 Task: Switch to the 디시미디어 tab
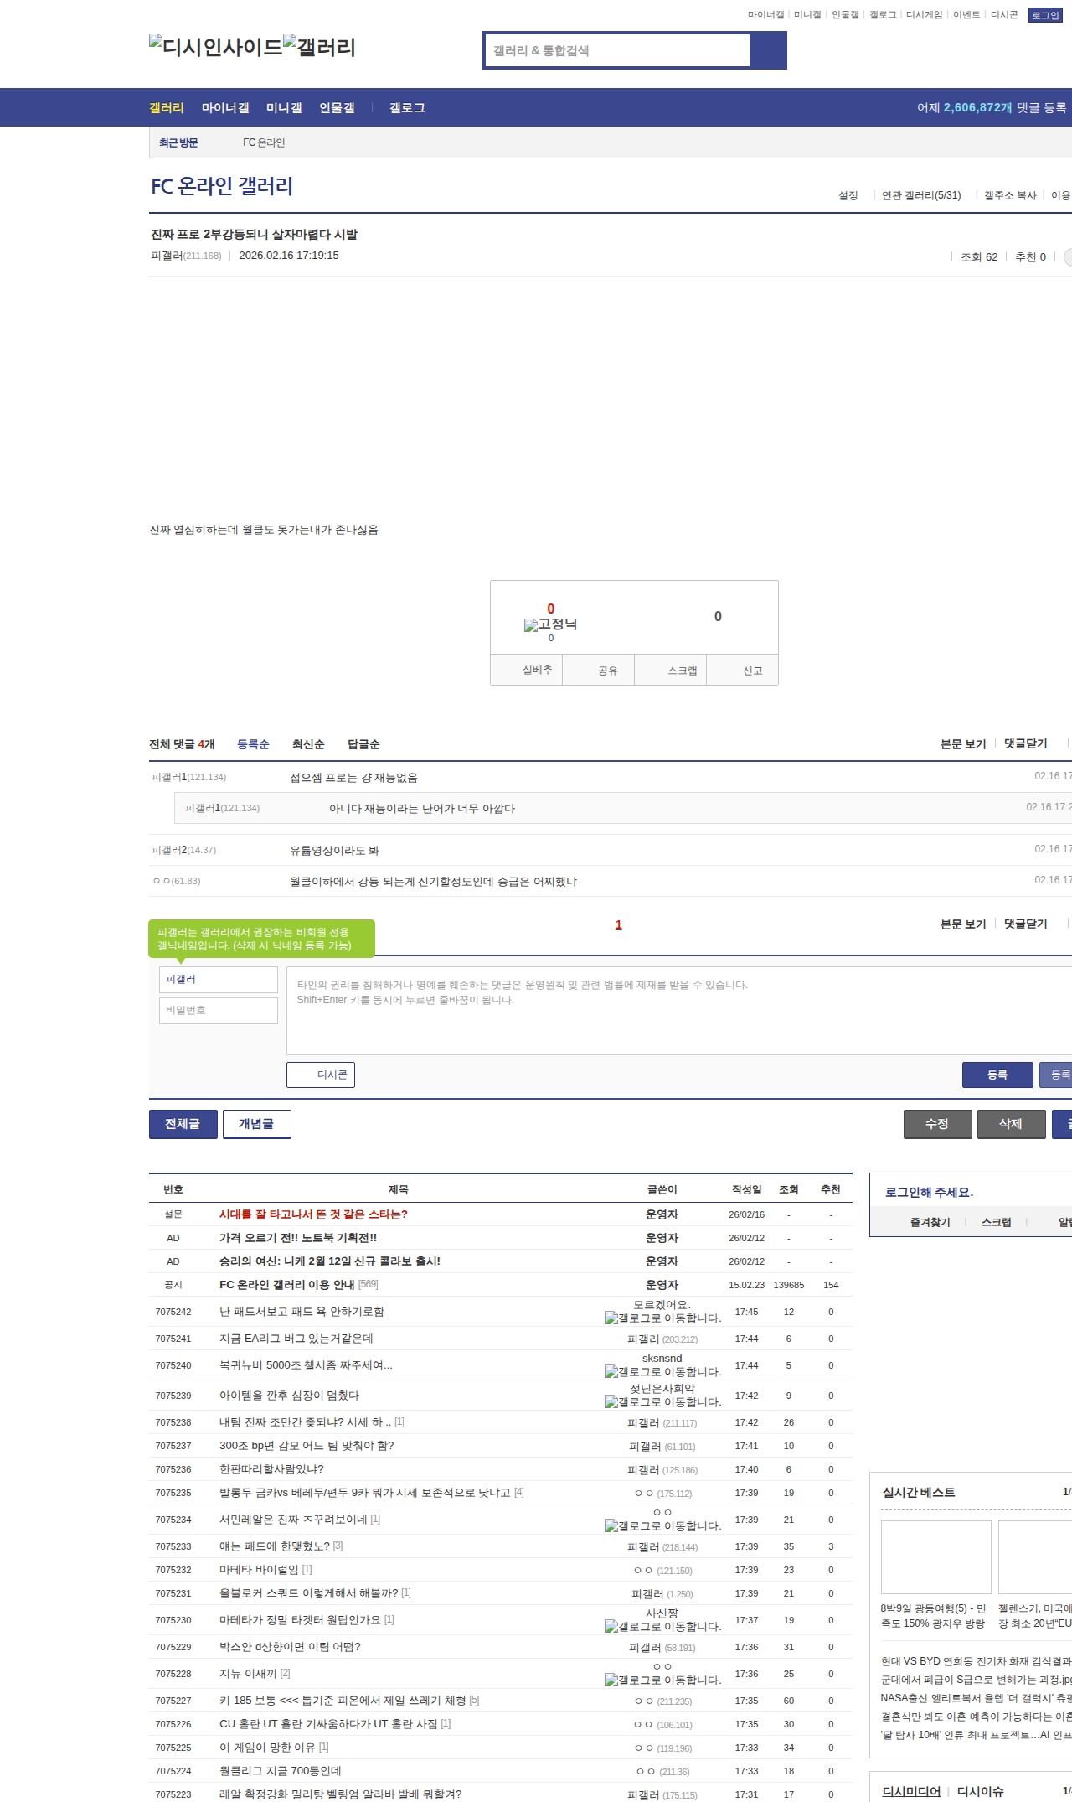pos(911,1791)
